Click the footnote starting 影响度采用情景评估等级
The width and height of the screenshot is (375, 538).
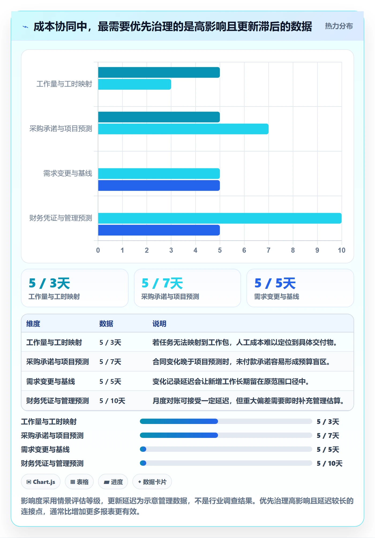point(187,506)
